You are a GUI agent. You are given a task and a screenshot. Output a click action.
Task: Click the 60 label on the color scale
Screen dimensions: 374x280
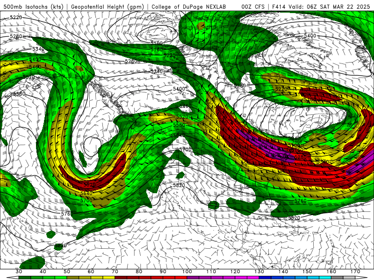click(91, 272)
